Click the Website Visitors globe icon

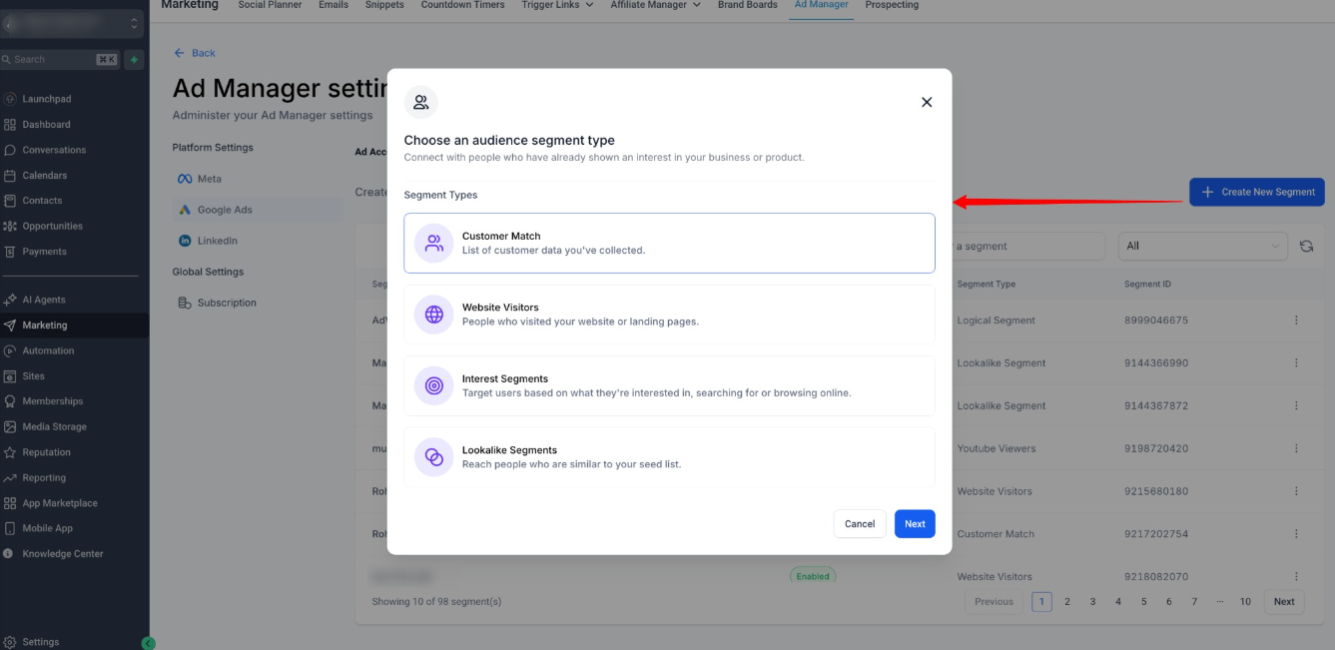[433, 315]
